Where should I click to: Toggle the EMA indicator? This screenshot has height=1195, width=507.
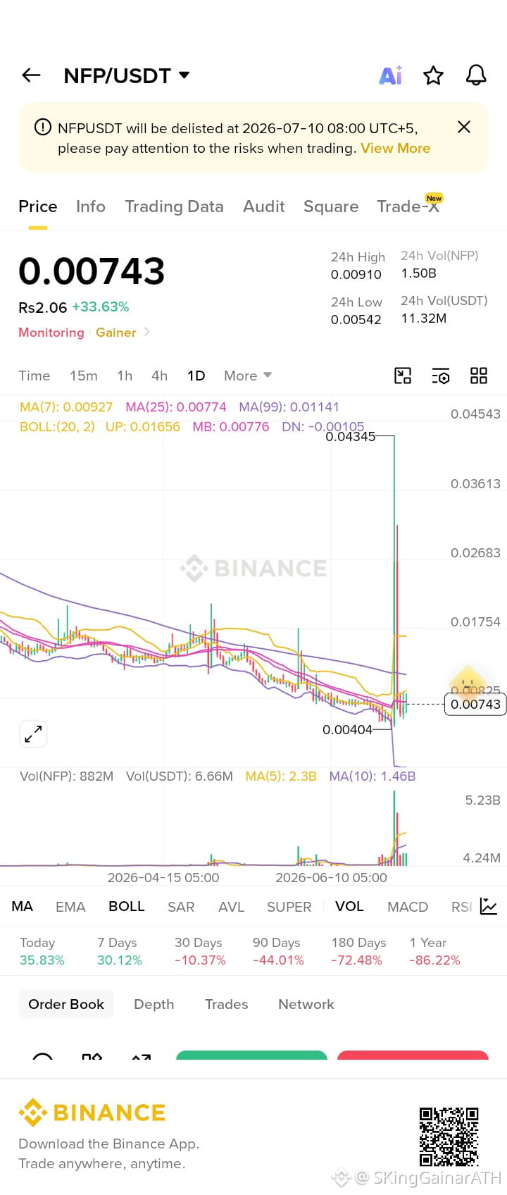(70, 907)
